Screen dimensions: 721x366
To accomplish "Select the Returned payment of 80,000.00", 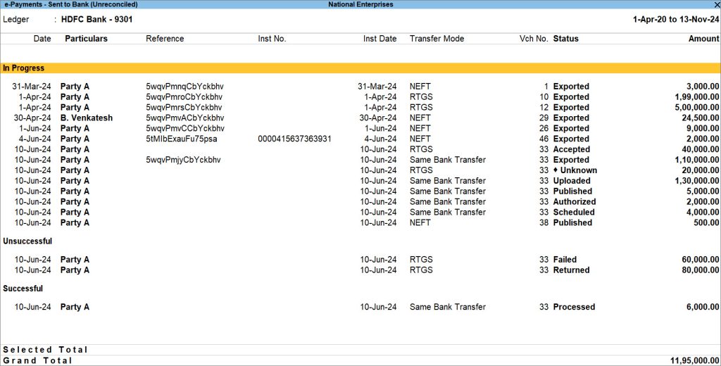I will (571, 270).
